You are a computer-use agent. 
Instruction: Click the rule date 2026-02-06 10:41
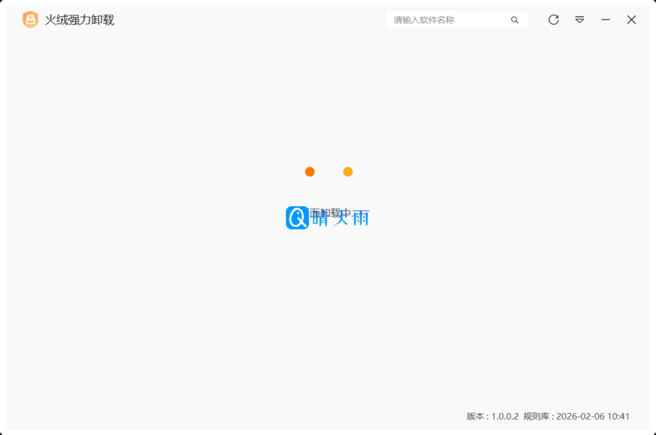pyautogui.click(x=593, y=416)
